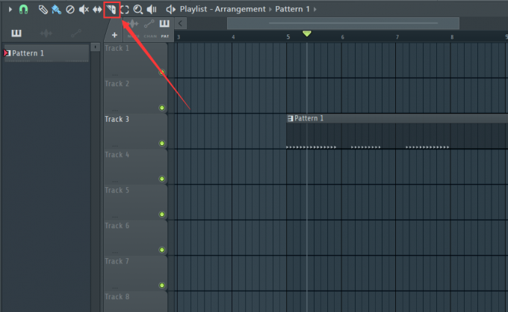Select the Draw pencil tool
The image size is (508, 312).
(x=43, y=9)
